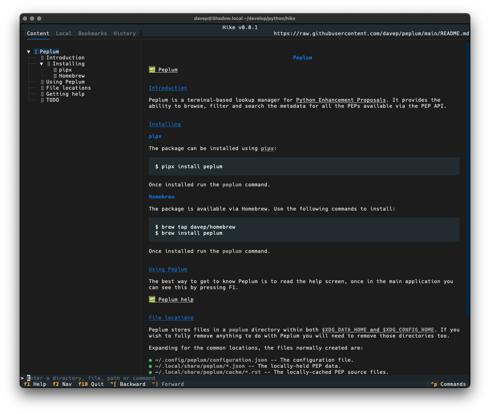
Task: Collapse the Peplum root tree node
Action: 29,52
